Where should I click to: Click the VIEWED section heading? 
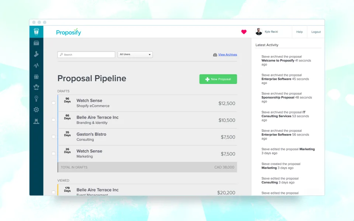63,180
